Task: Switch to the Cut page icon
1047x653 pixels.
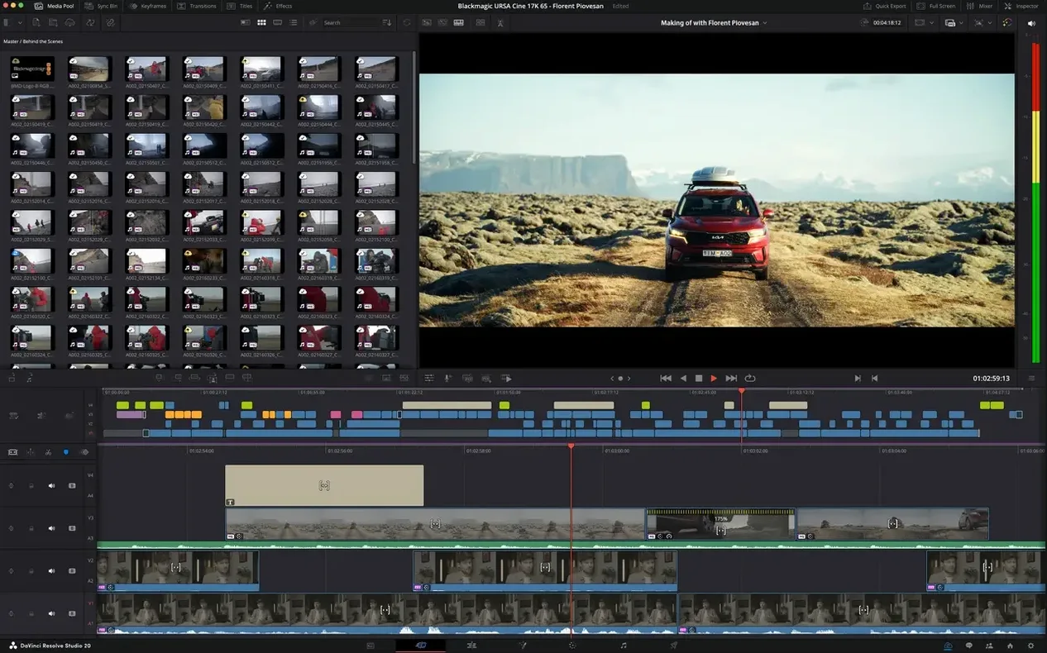Action: point(420,645)
